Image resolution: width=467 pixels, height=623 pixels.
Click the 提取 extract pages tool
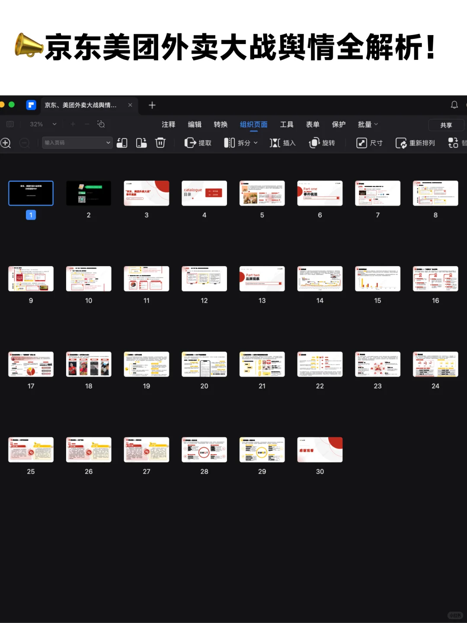point(198,143)
